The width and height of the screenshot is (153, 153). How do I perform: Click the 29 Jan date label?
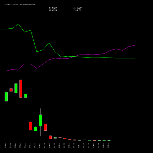[30, 146]
